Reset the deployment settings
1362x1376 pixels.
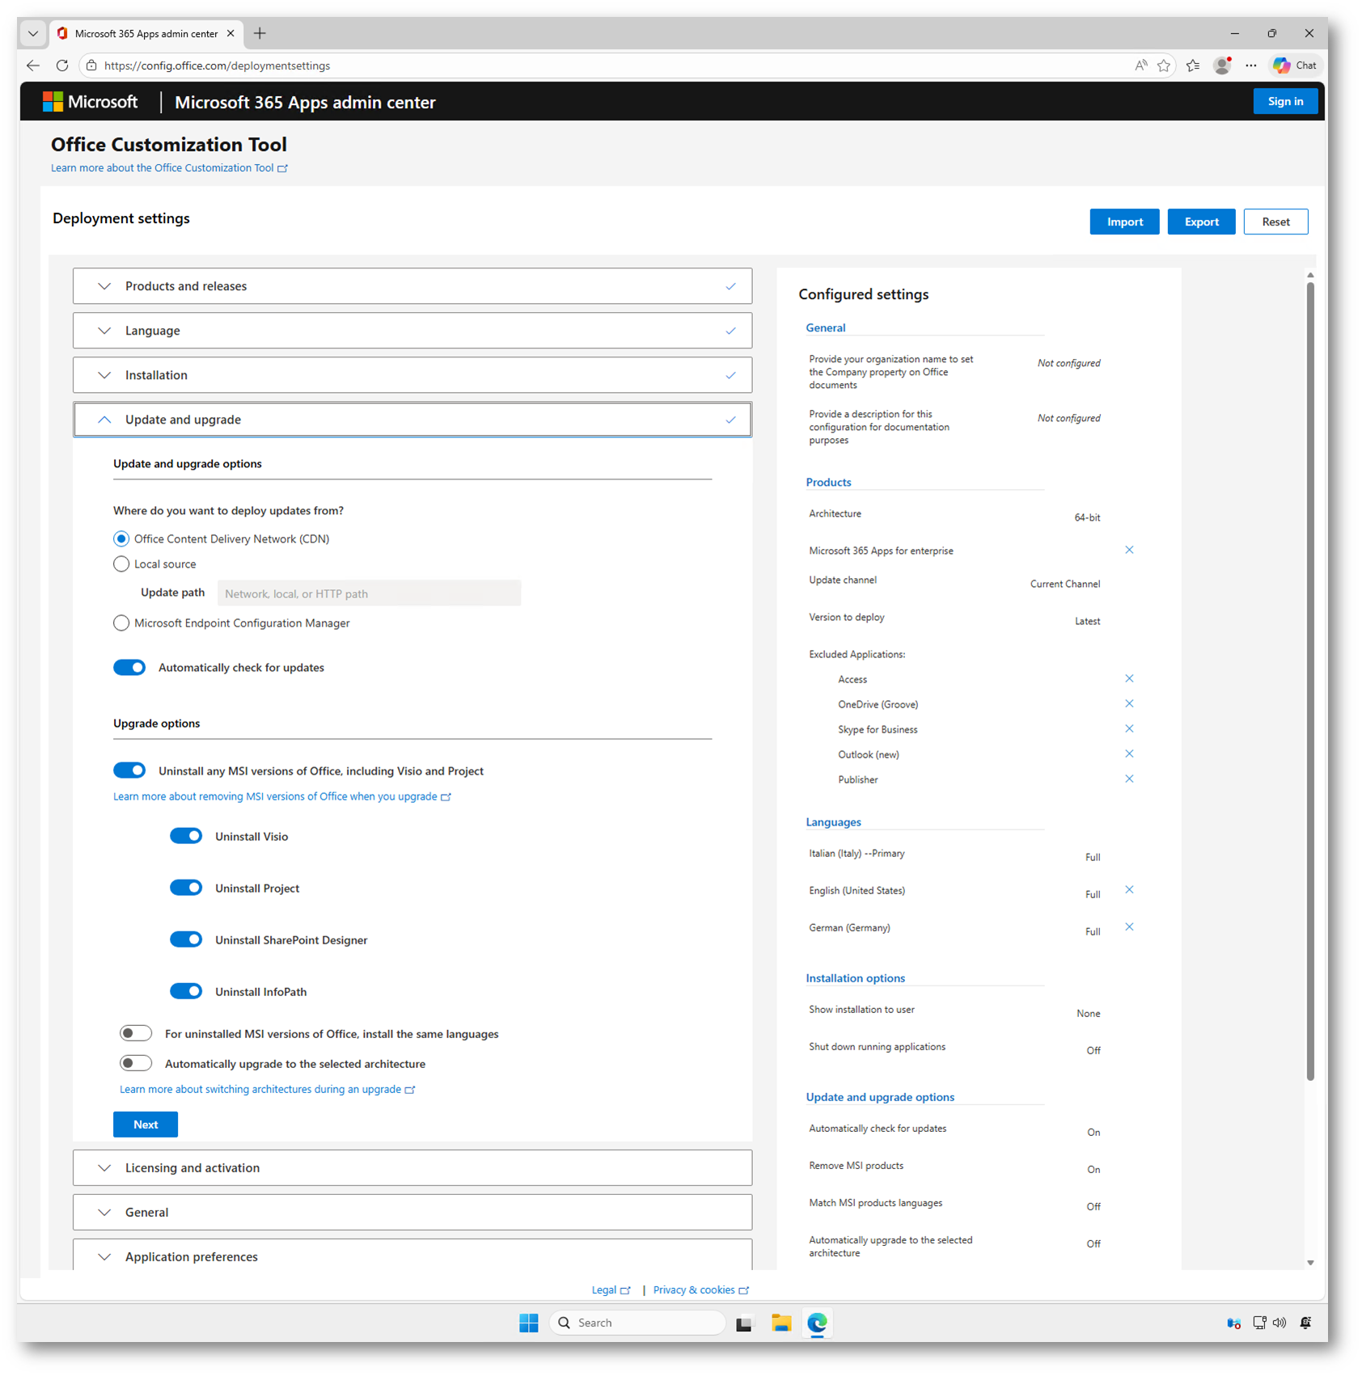(x=1275, y=222)
